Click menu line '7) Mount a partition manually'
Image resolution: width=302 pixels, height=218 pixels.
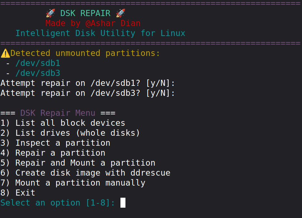pyautogui.click(x=73, y=183)
